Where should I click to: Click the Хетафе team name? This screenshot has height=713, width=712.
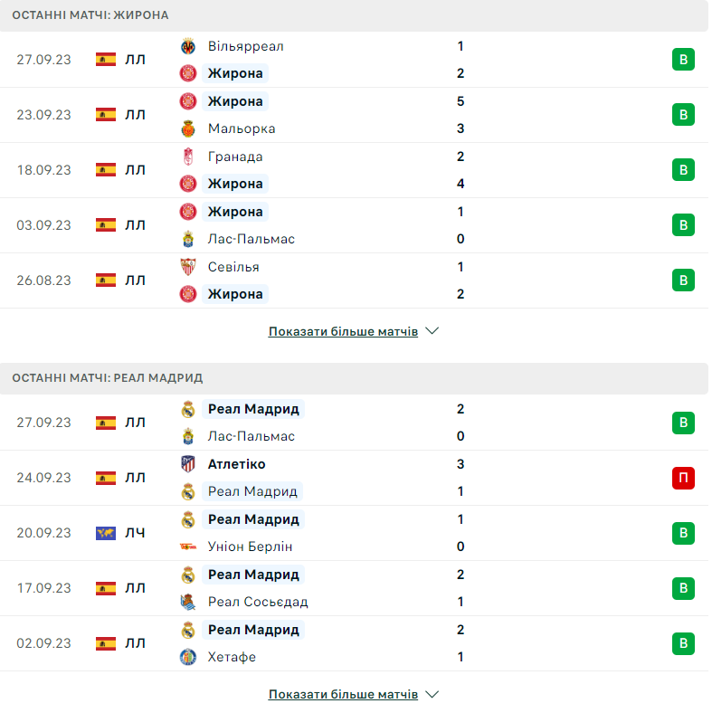click(x=232, y=657)
